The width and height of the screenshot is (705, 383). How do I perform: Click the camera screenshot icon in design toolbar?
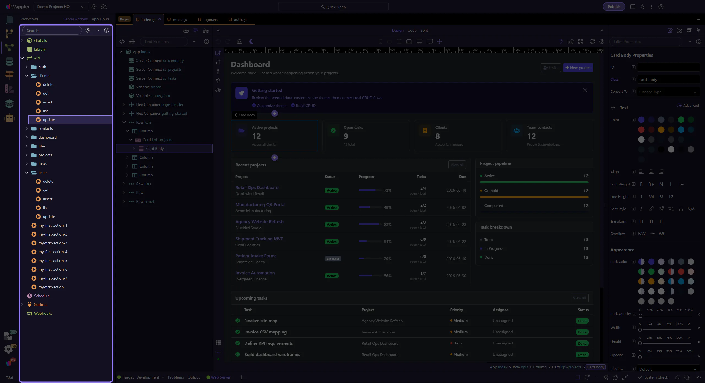pos(240,42)
